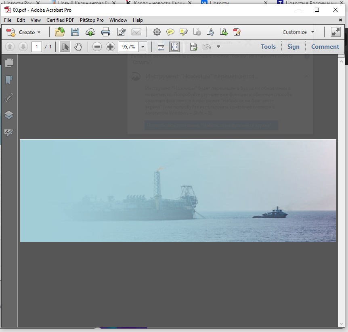Toggle the Selection tool for text and images
This screenshot has width=348, height=332.
[65, 47]
